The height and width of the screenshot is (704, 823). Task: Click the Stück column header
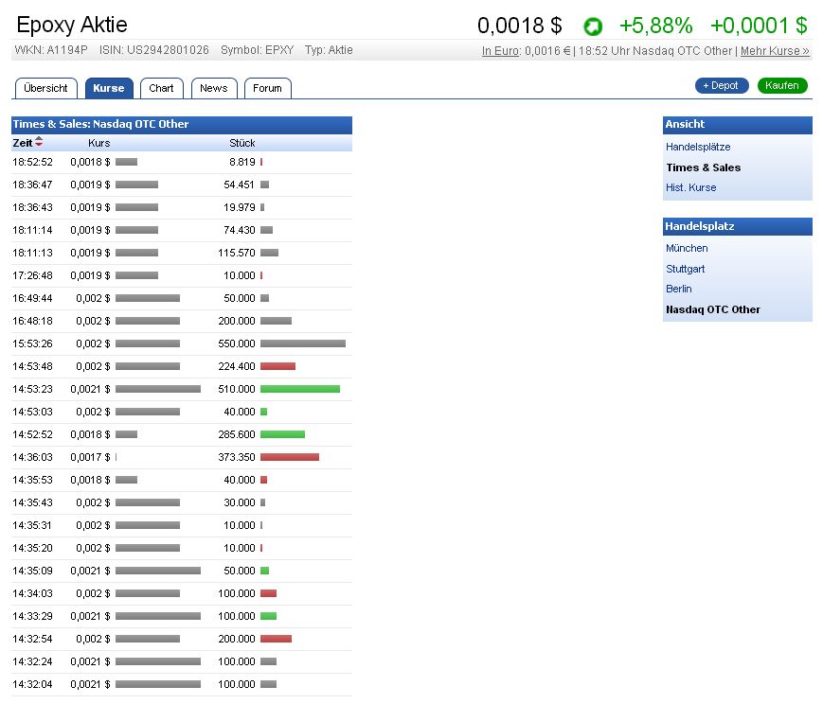coord(242,143)
